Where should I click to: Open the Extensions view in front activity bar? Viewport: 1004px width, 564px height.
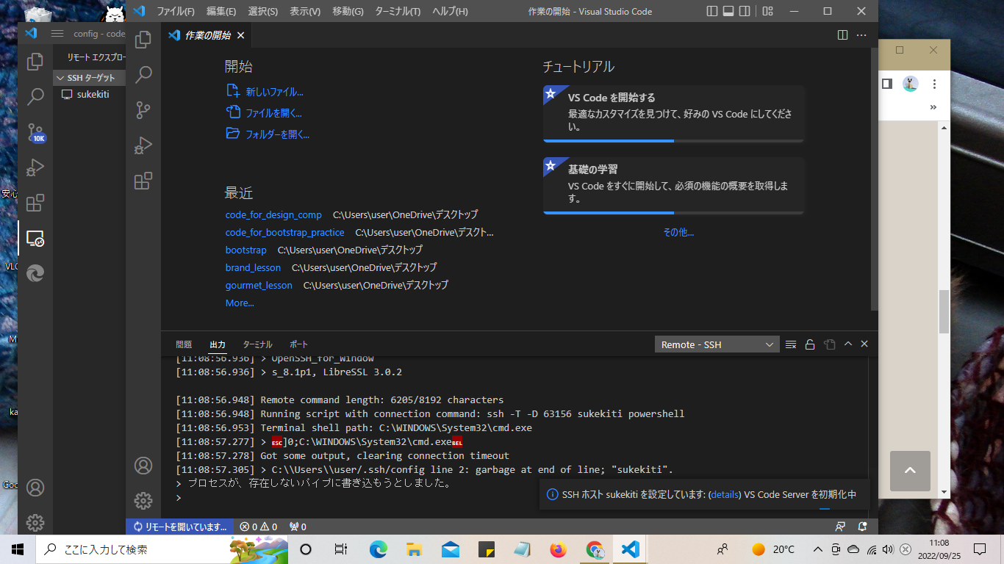143,181
